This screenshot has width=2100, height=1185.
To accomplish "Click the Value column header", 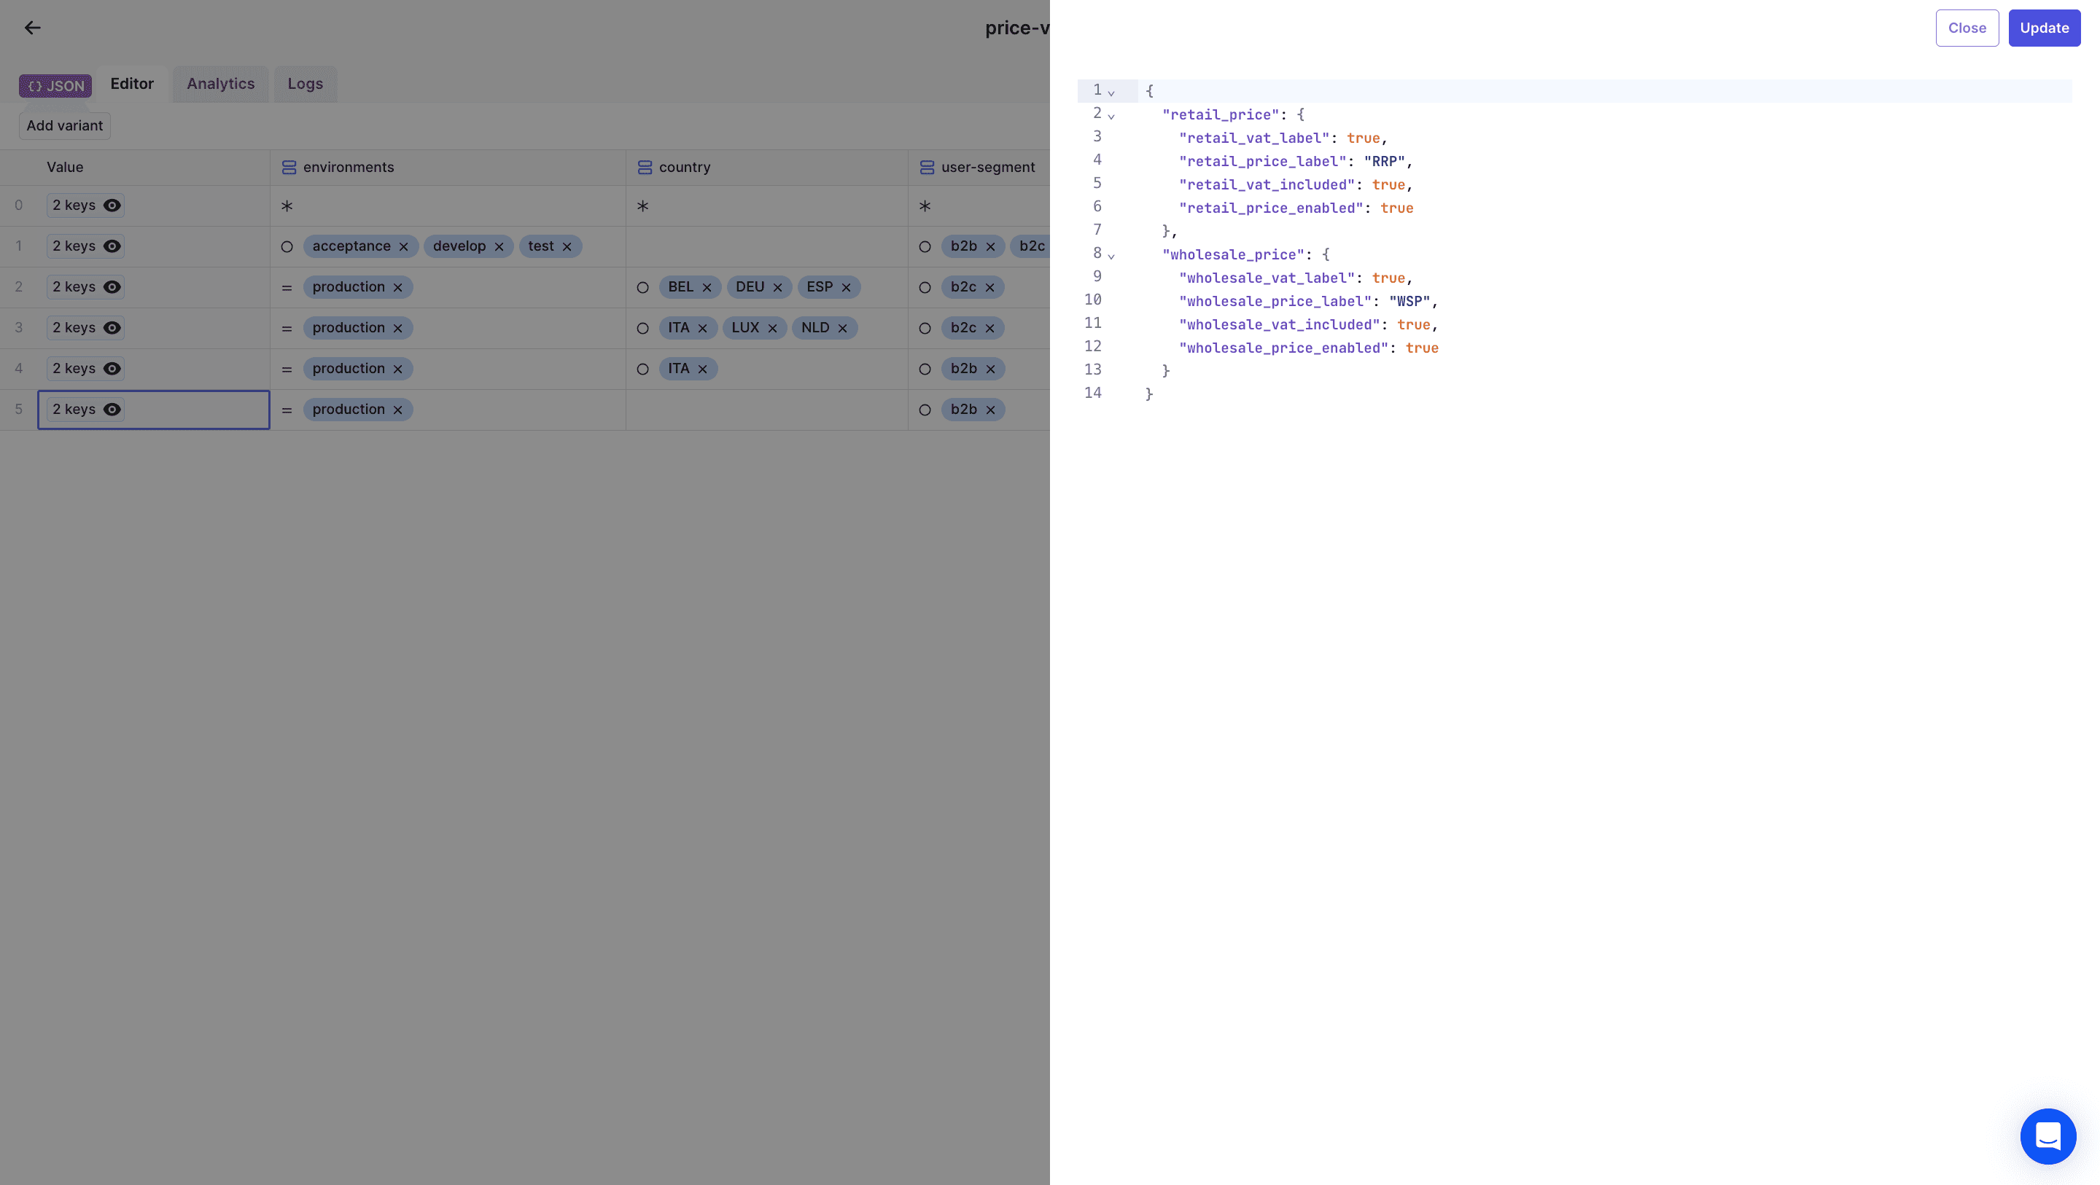I will pos(65,167).
